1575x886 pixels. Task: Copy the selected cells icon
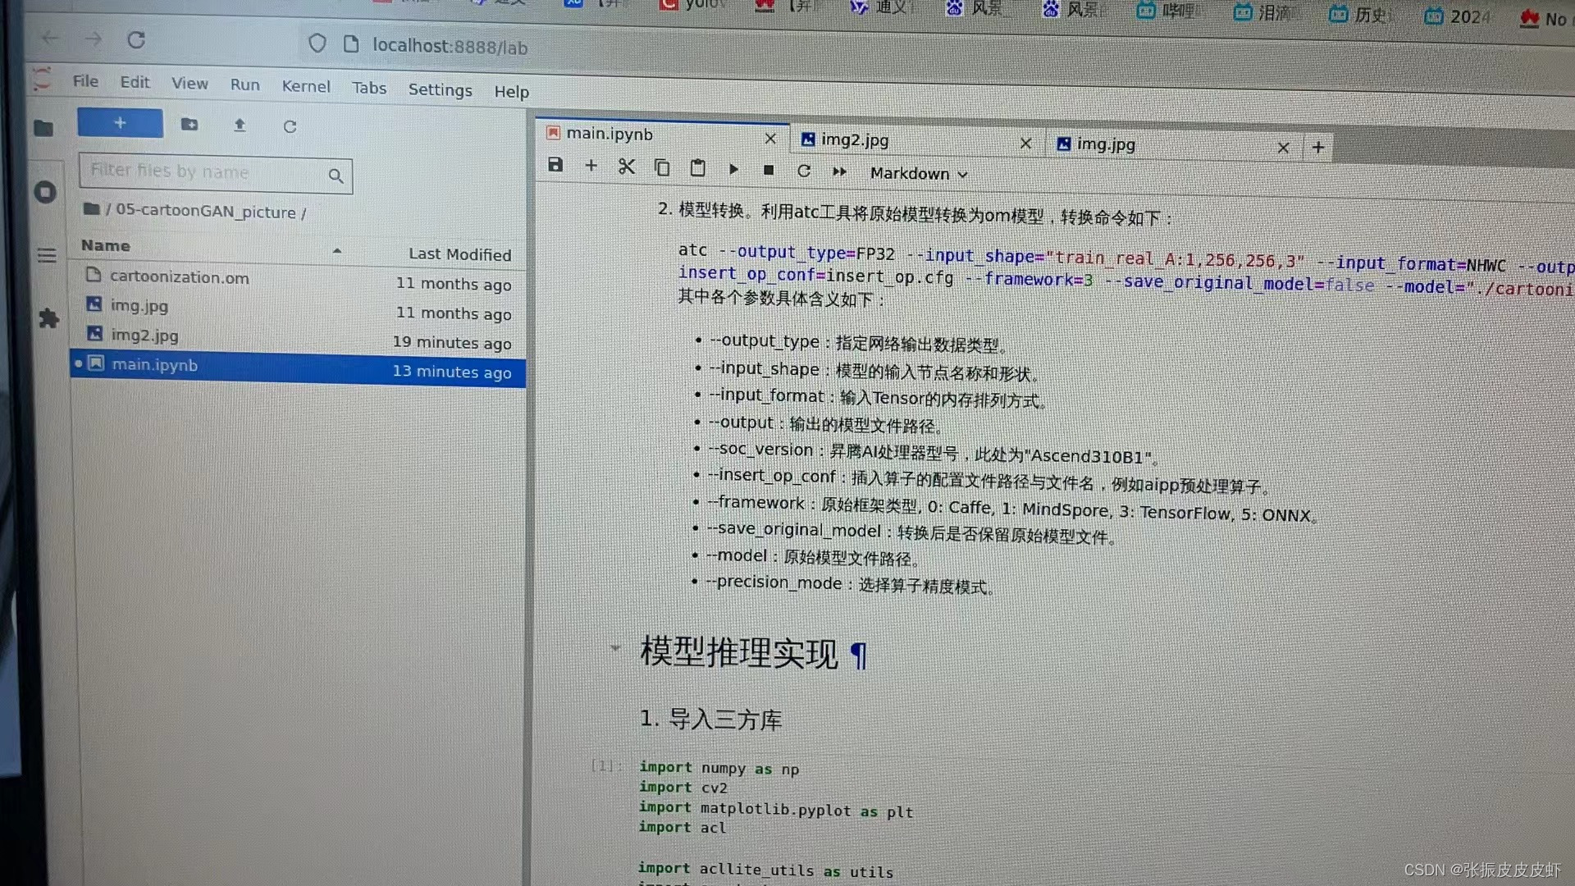(x=662, y=167)
